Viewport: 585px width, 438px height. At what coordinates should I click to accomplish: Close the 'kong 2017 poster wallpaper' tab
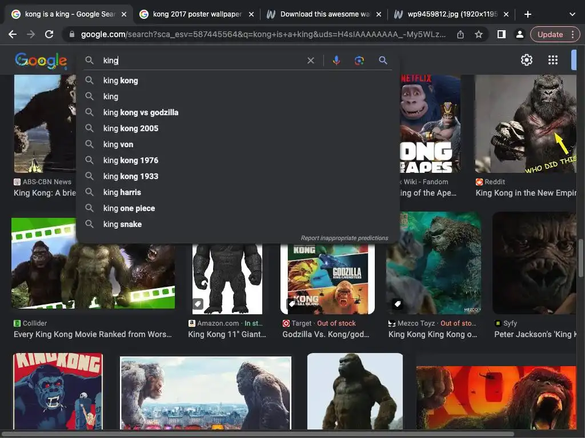pyautogui.click(x=251, y=14)
